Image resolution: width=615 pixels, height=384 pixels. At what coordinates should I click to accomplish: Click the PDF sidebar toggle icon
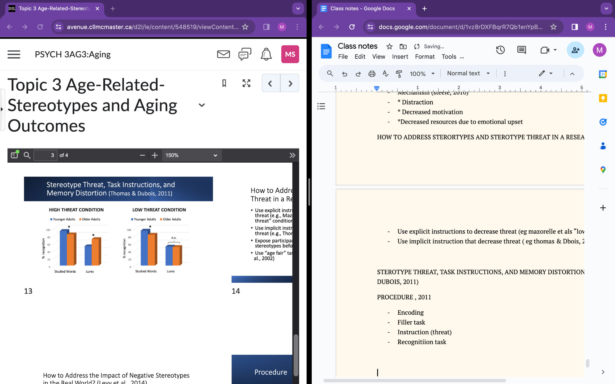coord(14,155)
